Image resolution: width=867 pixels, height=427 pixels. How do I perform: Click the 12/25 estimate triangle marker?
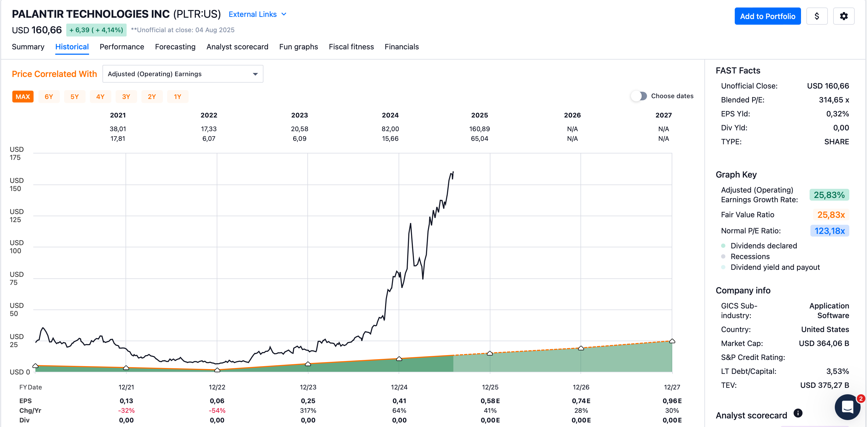point(490,353)
